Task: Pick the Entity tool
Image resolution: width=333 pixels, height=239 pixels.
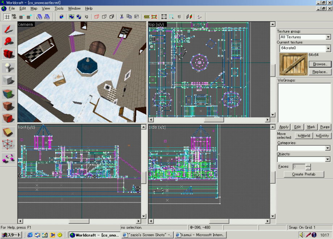Action: 8,67
